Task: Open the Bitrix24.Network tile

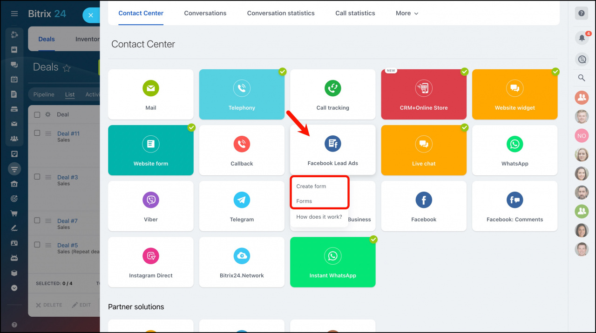Action: pos(242,262)
